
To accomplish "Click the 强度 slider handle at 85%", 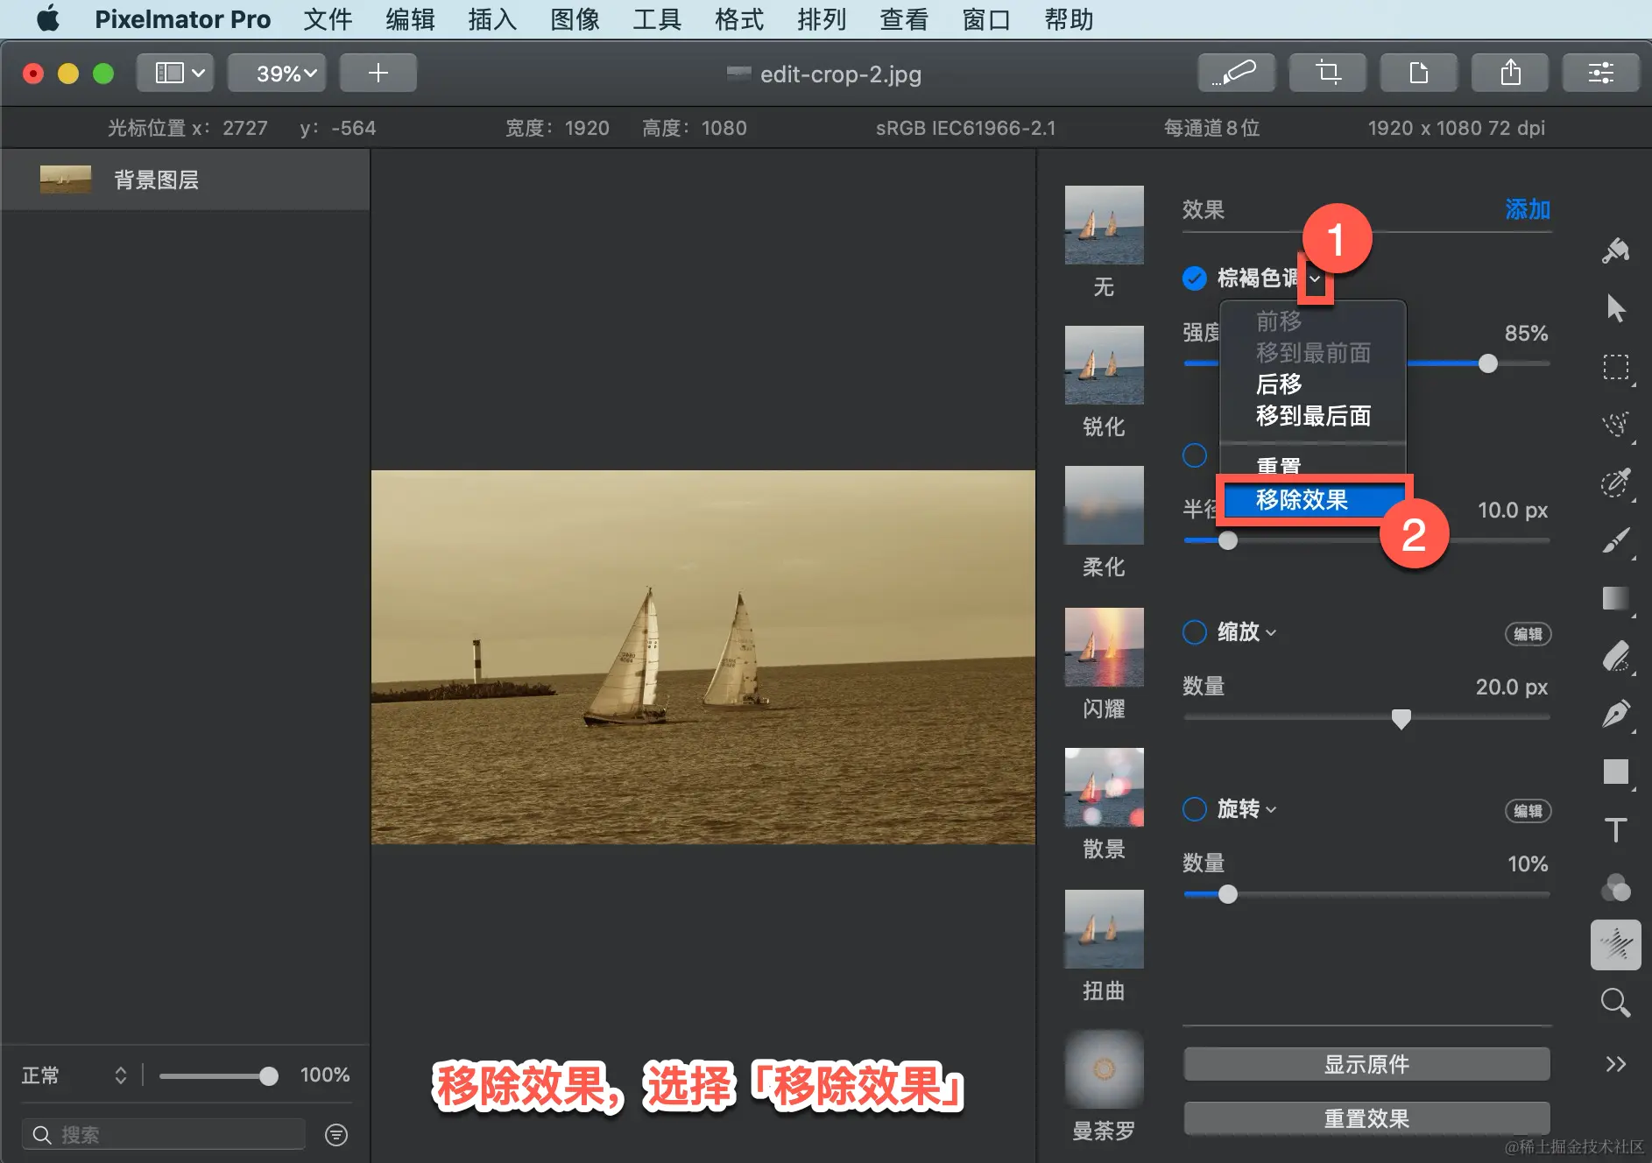I will pos(1487,363).
